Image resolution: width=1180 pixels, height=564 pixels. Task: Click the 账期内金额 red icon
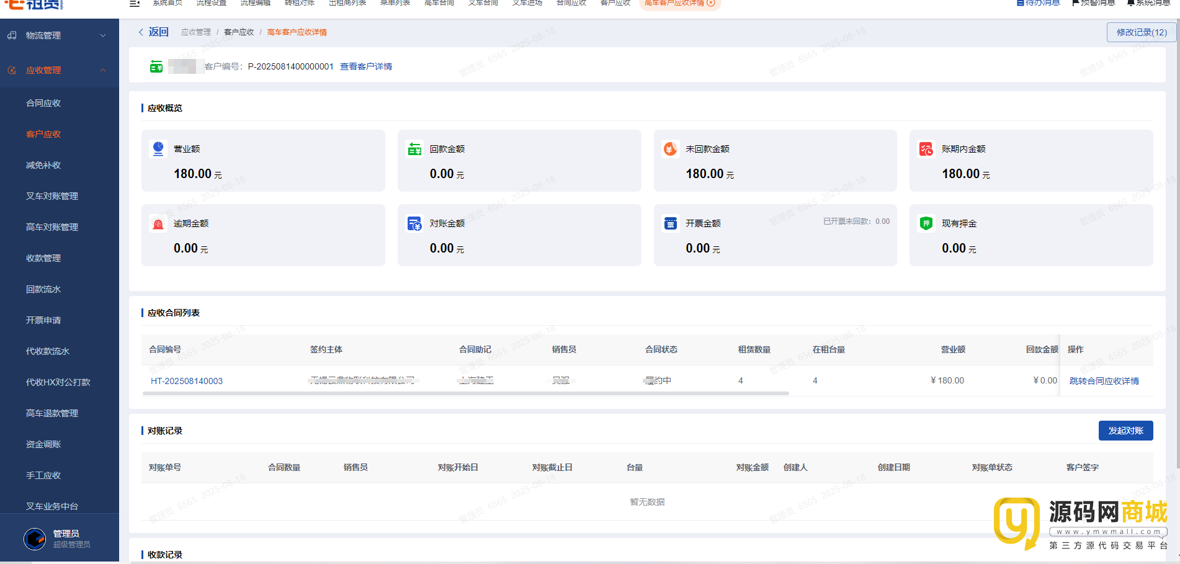point(926,149)
